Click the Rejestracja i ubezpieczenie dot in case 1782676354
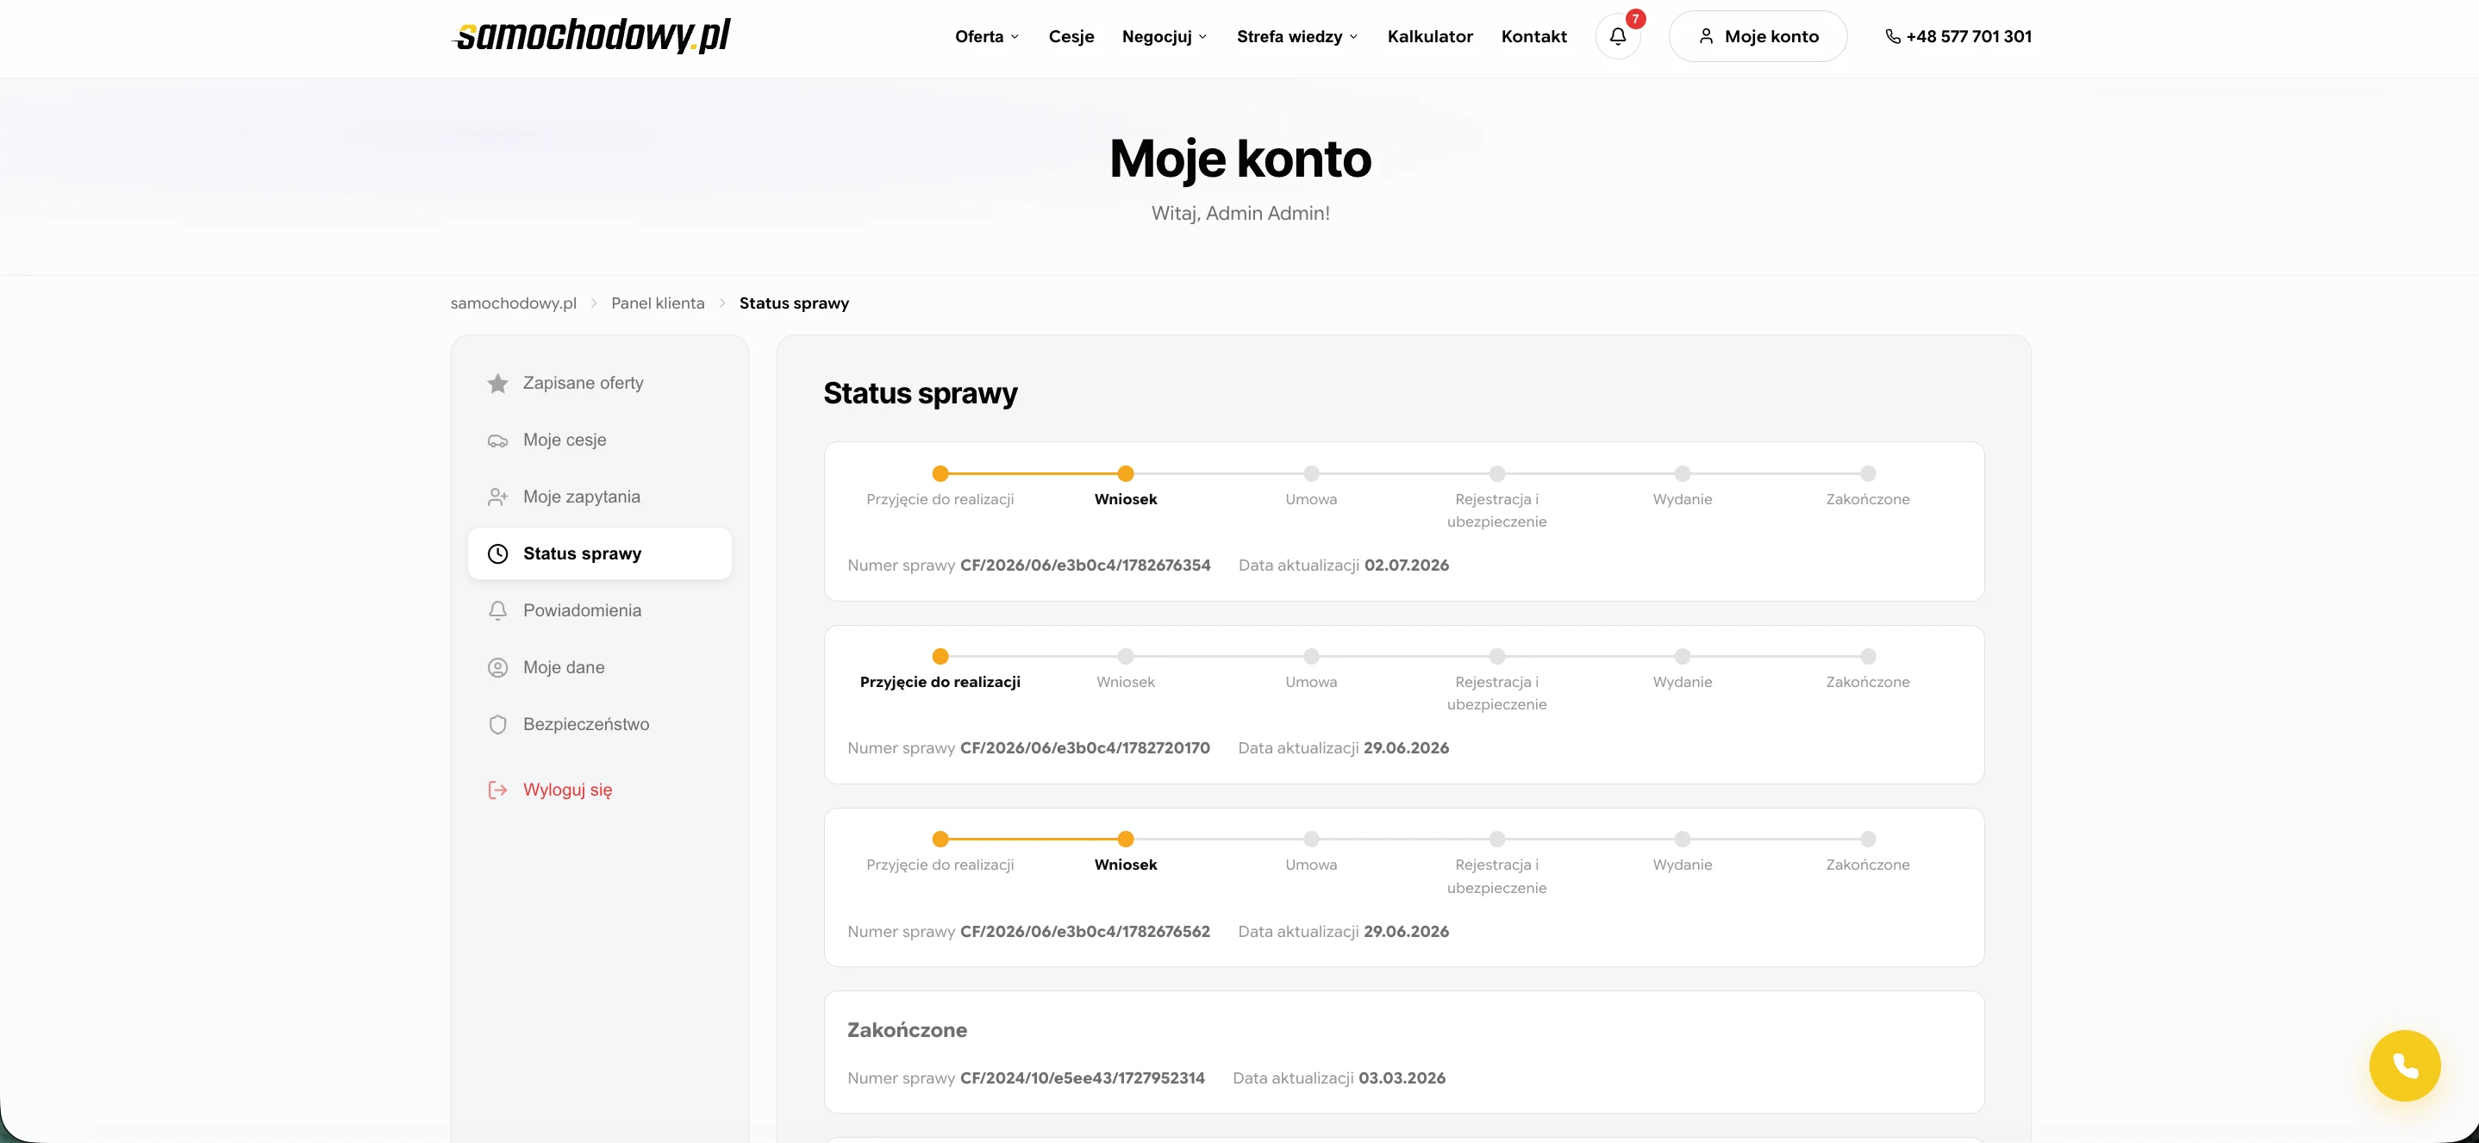The image size is (2479, 1143). tap(1496, 473)
